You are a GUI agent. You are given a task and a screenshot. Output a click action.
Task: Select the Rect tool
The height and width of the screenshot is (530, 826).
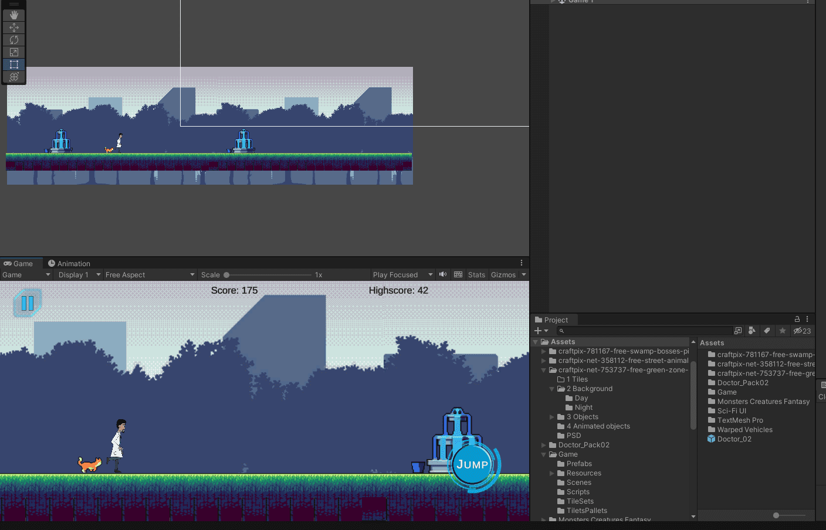(14, 64)
